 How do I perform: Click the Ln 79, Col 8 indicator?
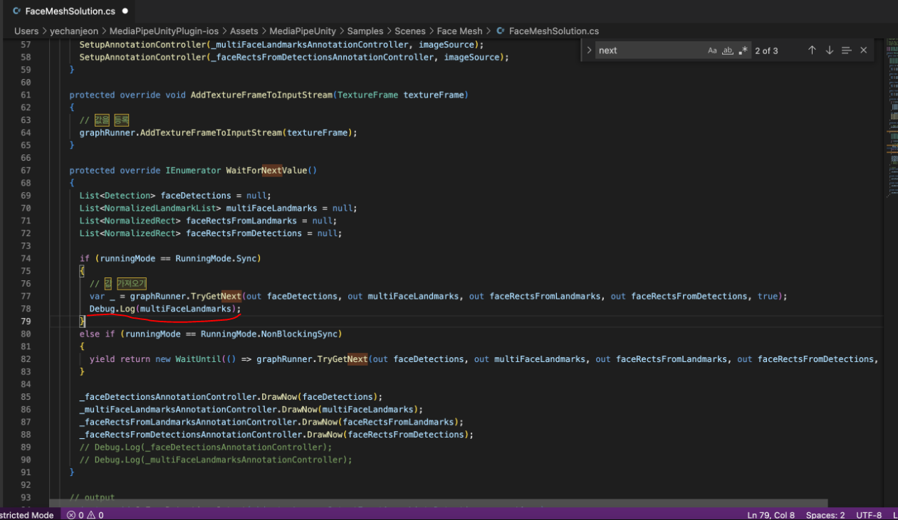click(x=771, y=515)
